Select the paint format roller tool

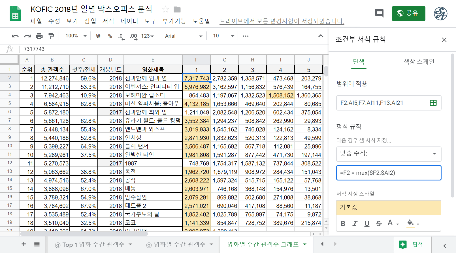click(51, 36)
